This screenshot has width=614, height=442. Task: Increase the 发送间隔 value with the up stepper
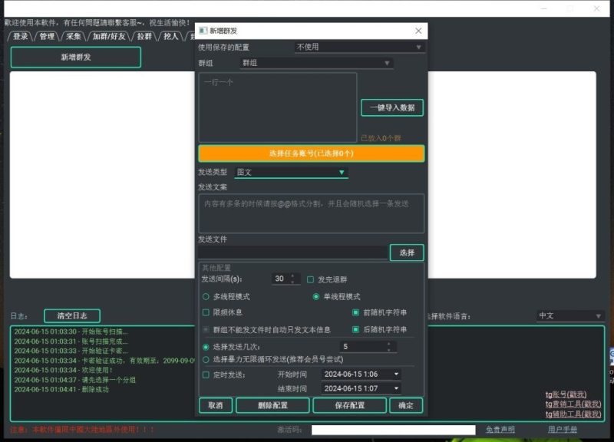[293, 275]
